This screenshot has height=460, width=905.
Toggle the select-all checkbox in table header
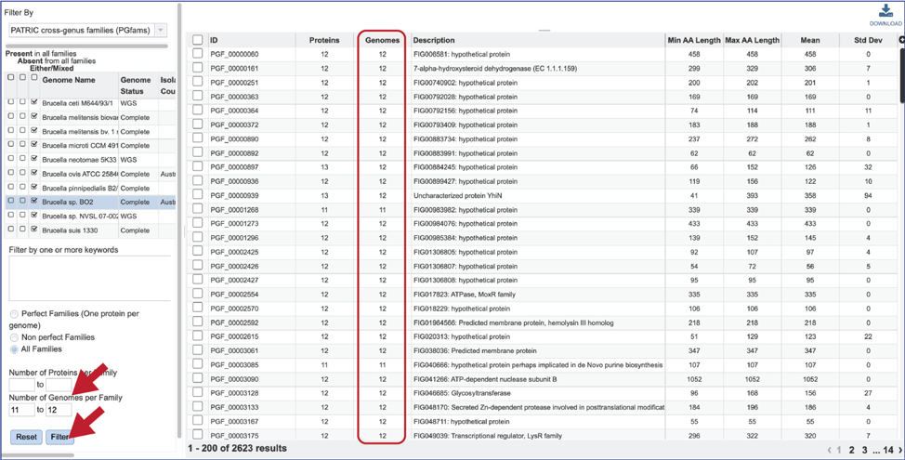pos(197,40)
